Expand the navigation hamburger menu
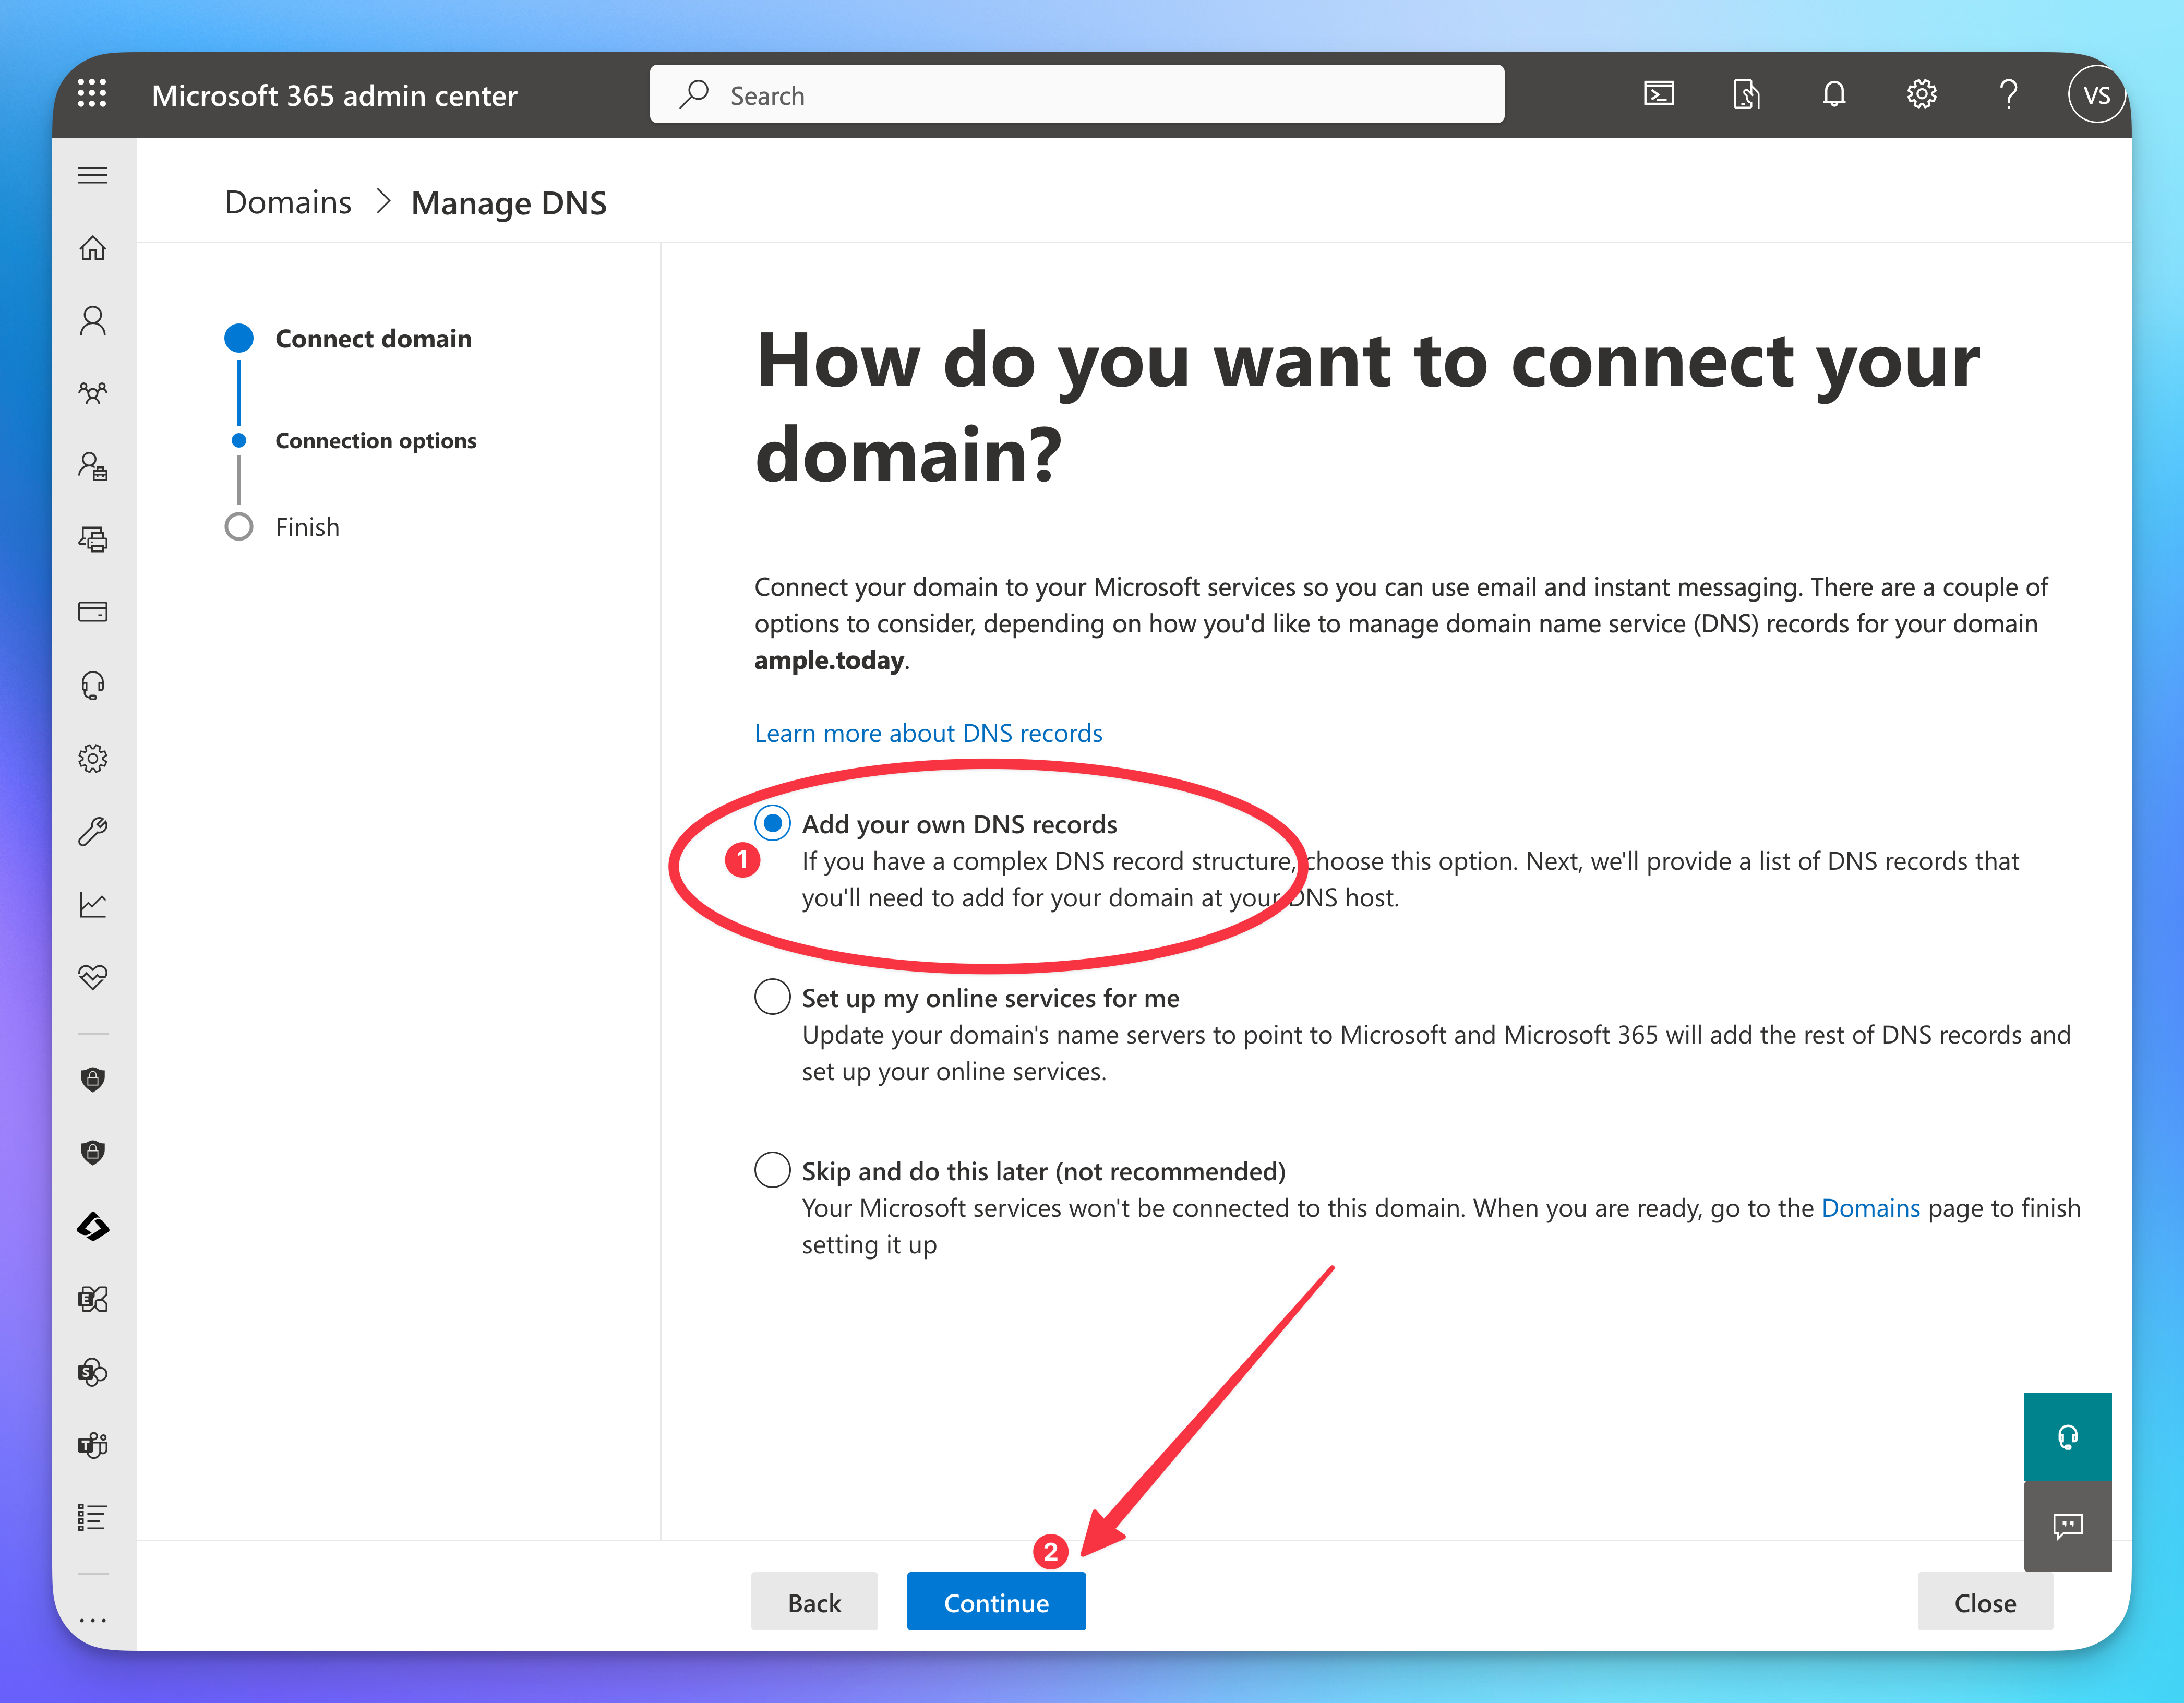This screenshot has height=1703, width=2184. (x=93, y=175)
